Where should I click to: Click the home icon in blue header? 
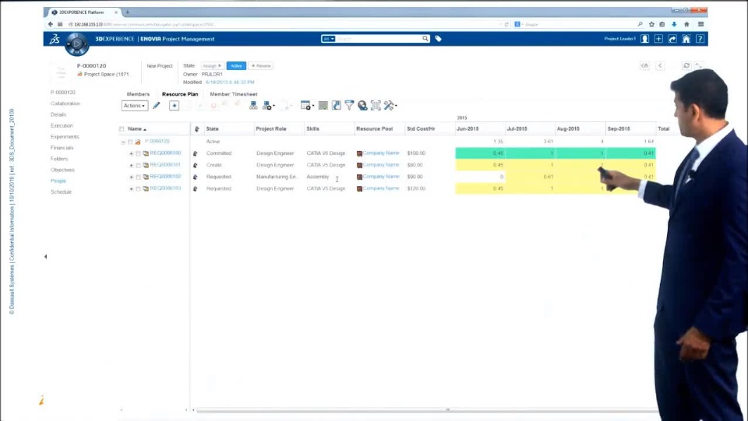click(x=686, y=39)
